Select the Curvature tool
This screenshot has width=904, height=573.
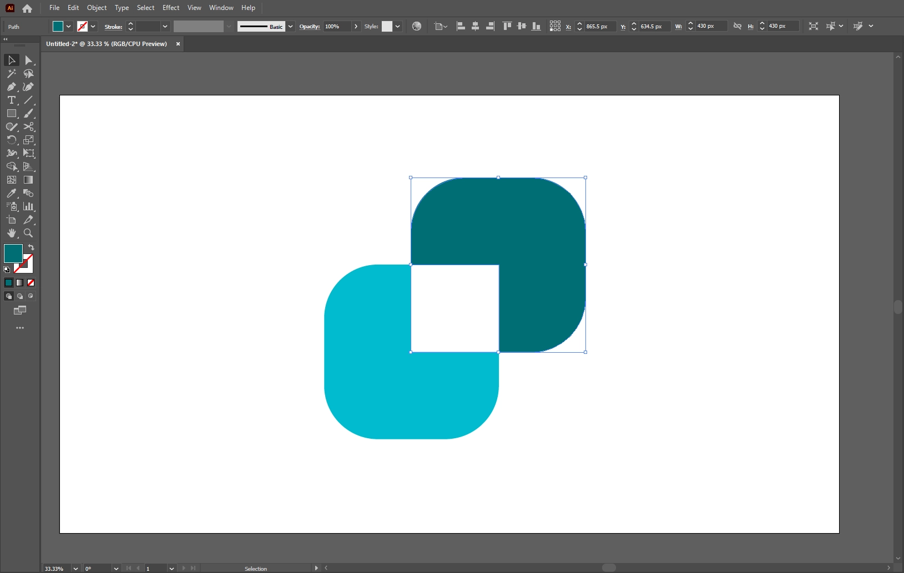(x=29, y=87)
